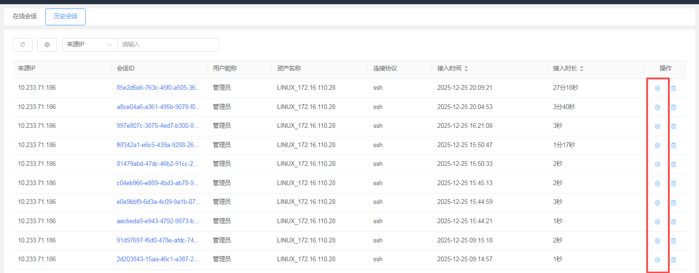699x273 pixels.
Task: Click the 连接协议 column header
Action: click(x=386, y=69)
